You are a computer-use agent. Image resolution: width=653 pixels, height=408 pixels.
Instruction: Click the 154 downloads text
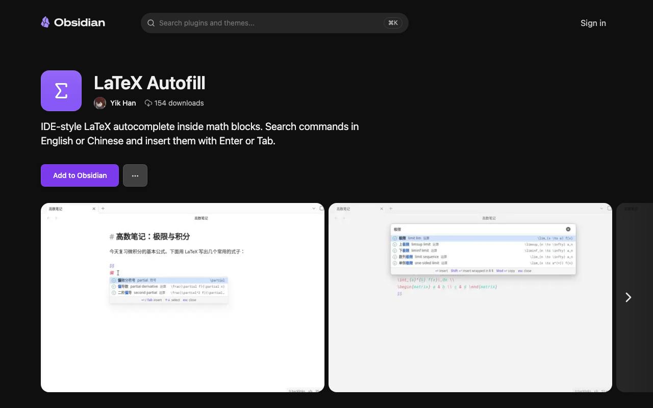coord(179,103)
